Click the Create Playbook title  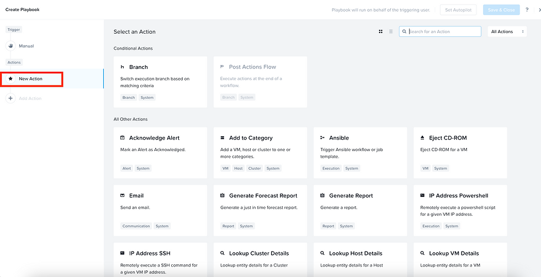coord(23,10)
